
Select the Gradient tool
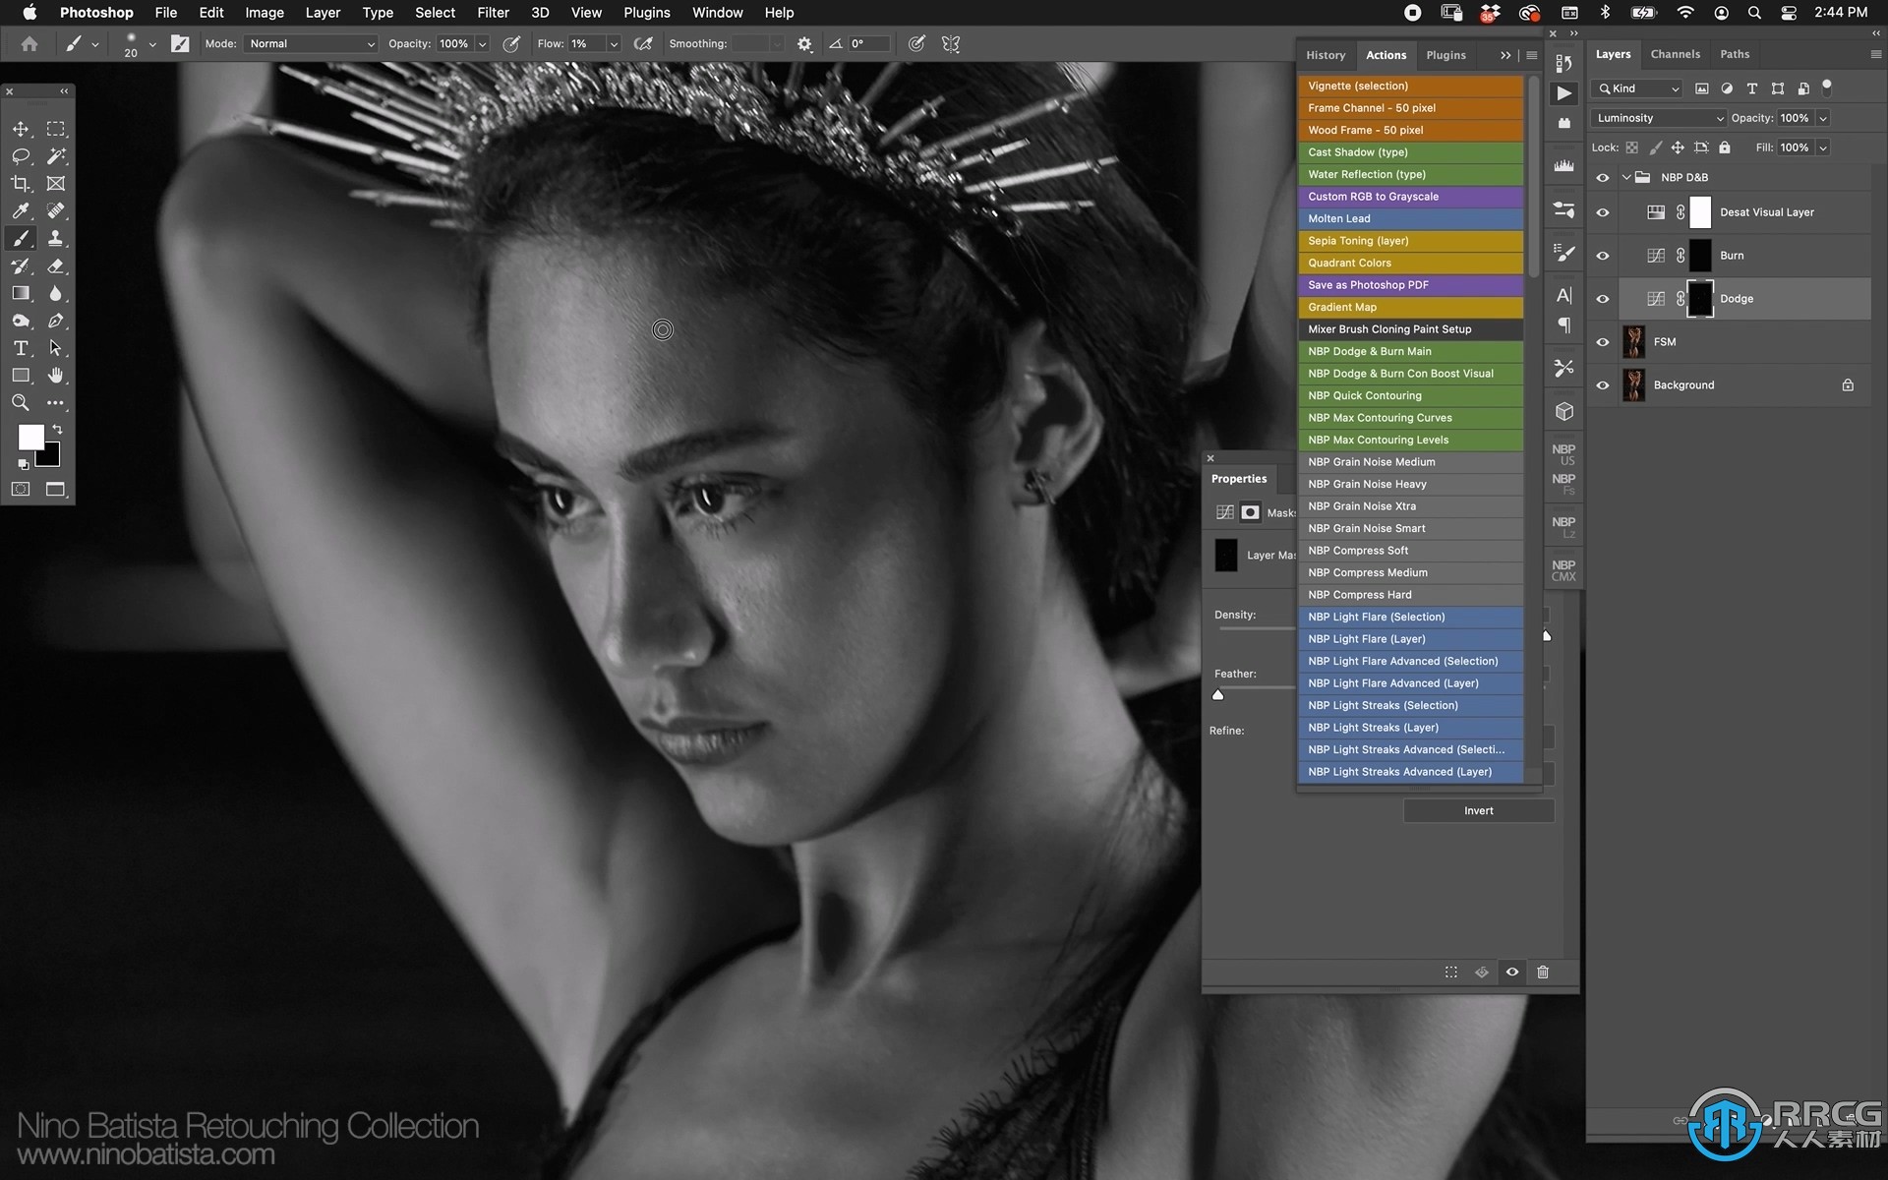coord(20,293)
